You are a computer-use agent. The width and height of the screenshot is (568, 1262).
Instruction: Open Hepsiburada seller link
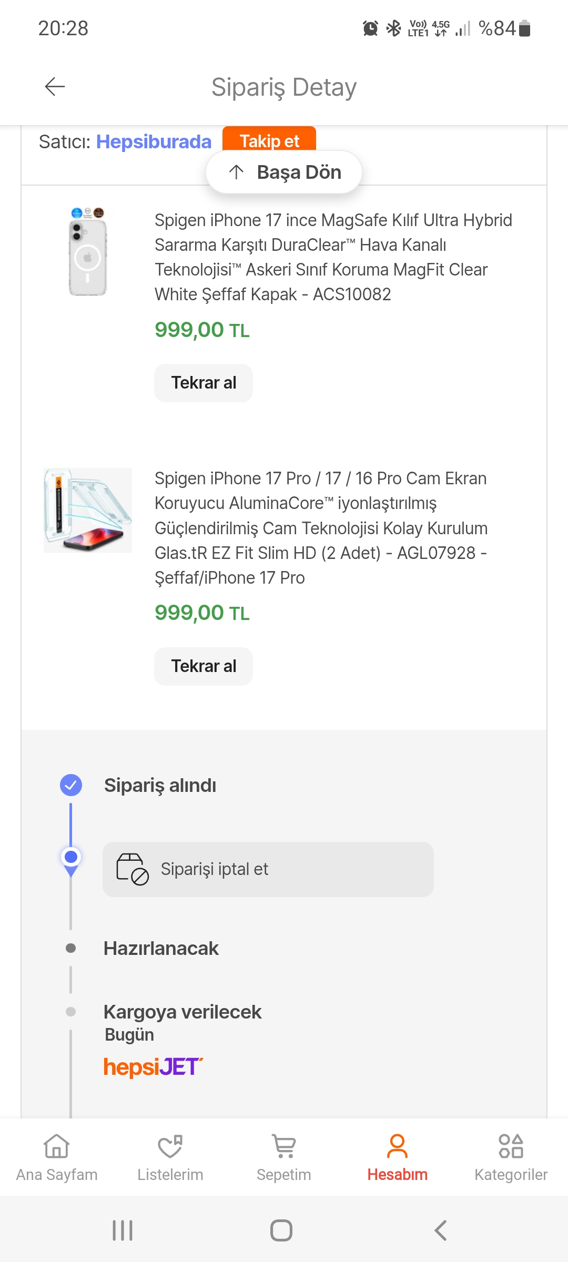coord(154,142)
